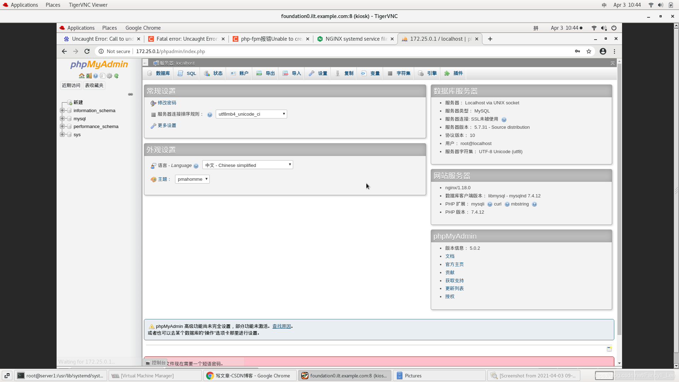679x382 pixels.
Task: Collapse navigation panel with left arrow toggle
Action: pyautogui.click(x=145, y=63)
